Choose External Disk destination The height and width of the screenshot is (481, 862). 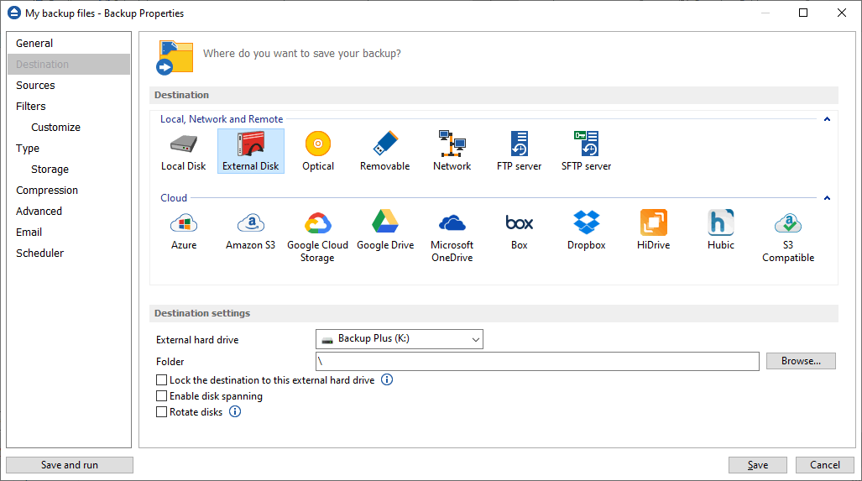251,151
